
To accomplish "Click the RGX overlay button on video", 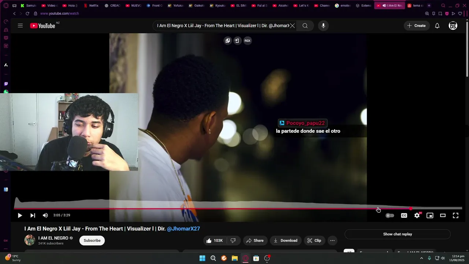I will (x=247, y=41).
